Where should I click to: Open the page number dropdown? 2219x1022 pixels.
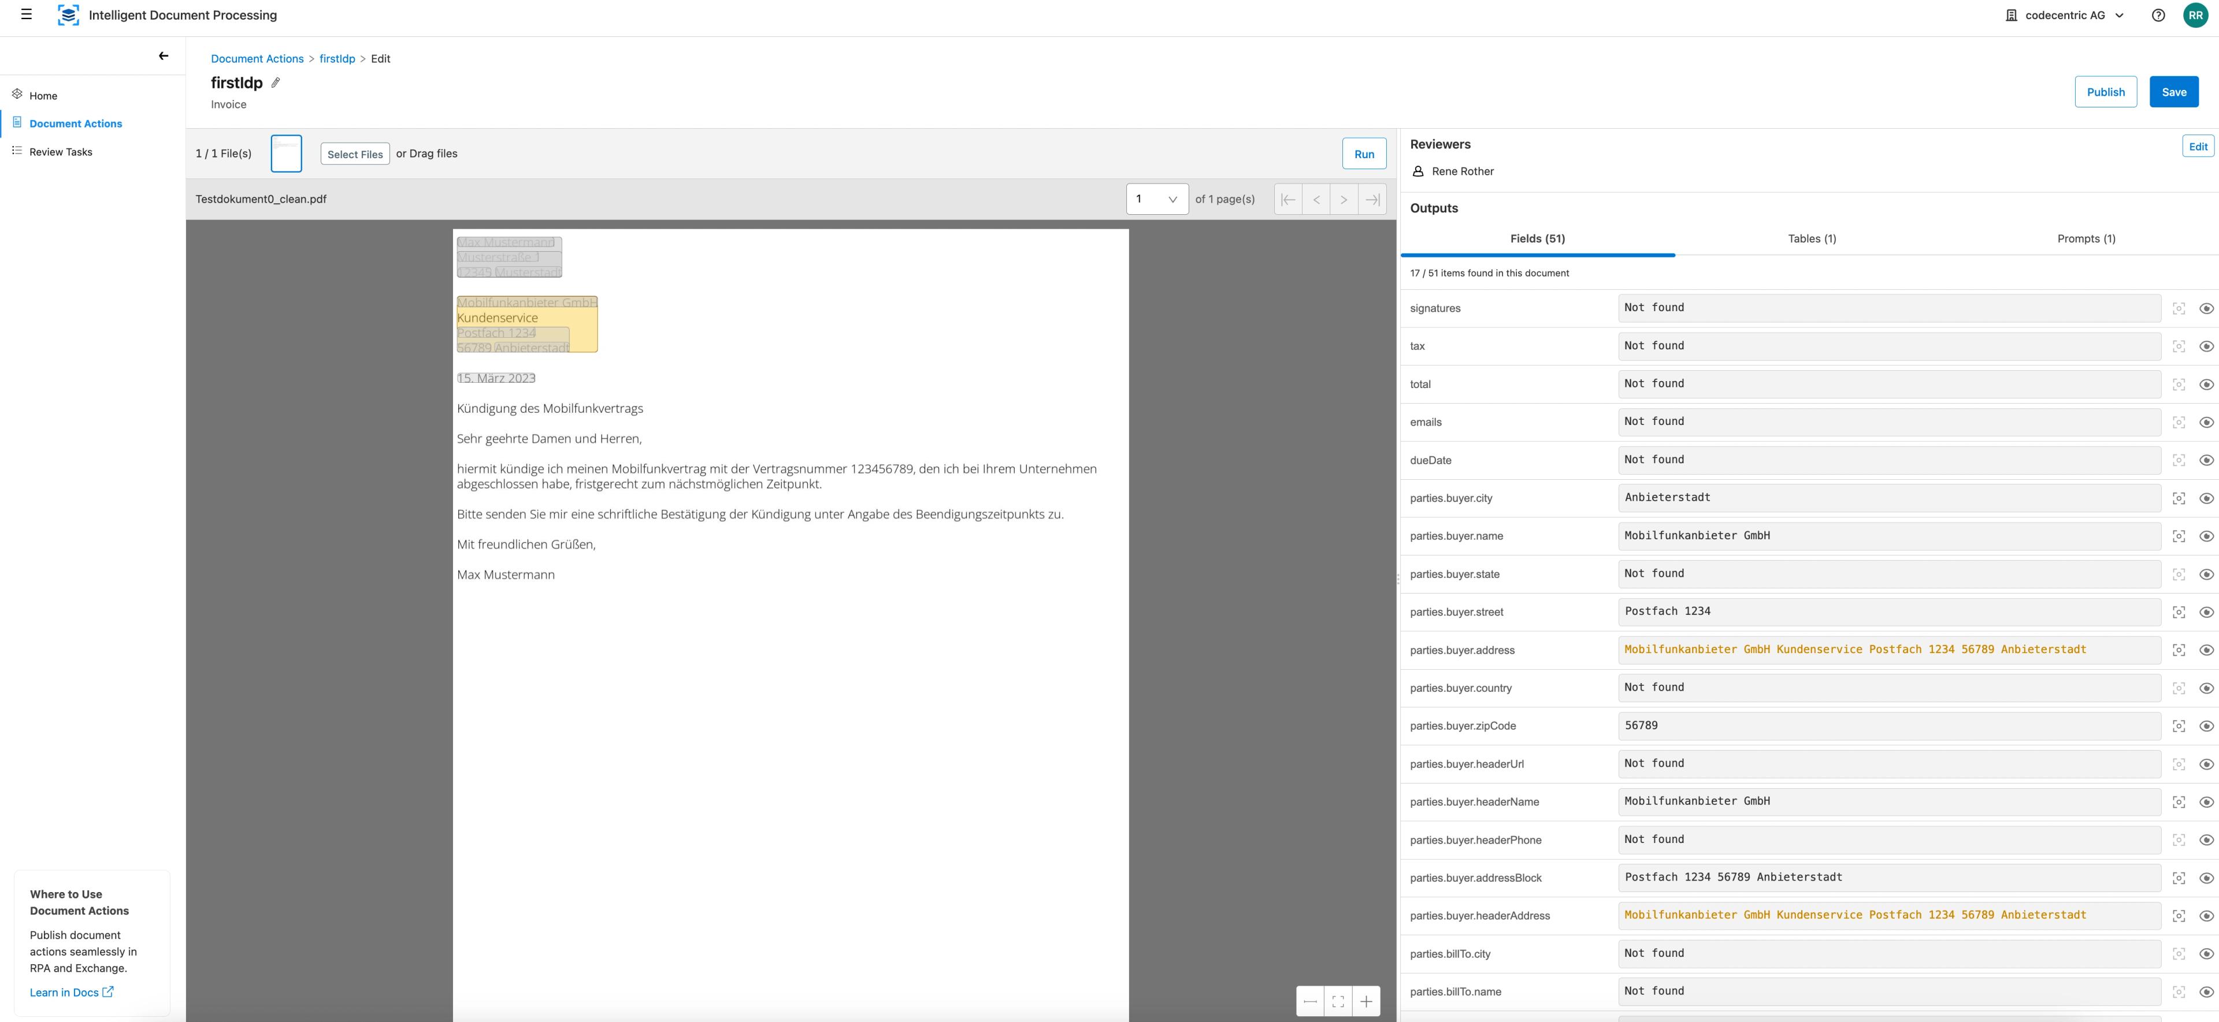pos(1157,199)
